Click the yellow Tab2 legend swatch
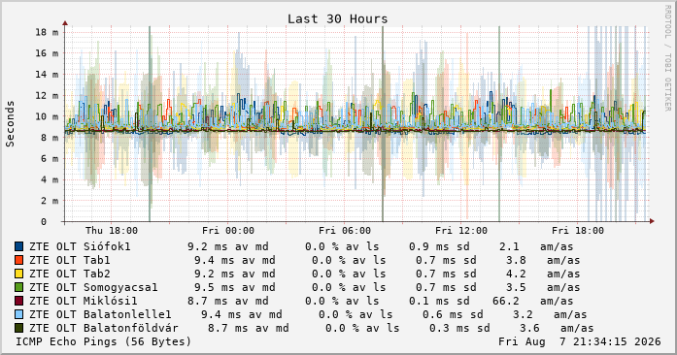The height and width of the screenshot is (355, 677). (19, 274)
